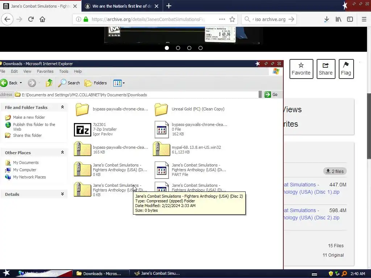This screenshot has height=278, width=371.
Task: Open the View menu
Action: point(27,71)
